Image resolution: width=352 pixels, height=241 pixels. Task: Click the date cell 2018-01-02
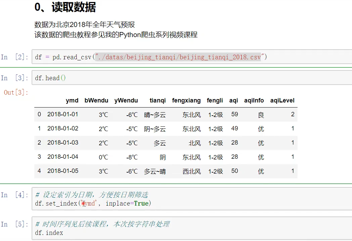(x=63, y=128)
